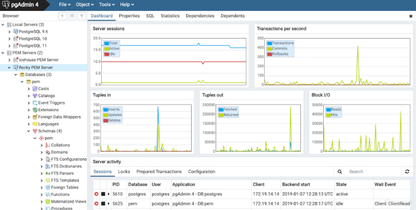Click the Query Tool lightning icon
The image size is (416, 210).
click(62, 16)
